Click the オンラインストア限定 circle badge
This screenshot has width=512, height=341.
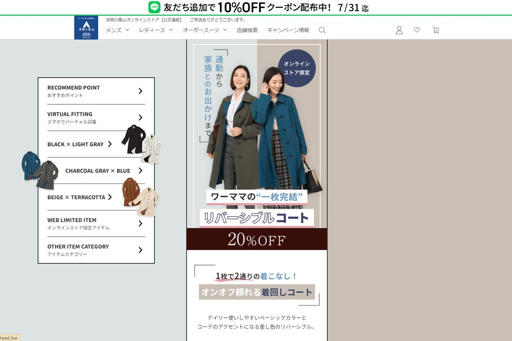click(297, 67)
